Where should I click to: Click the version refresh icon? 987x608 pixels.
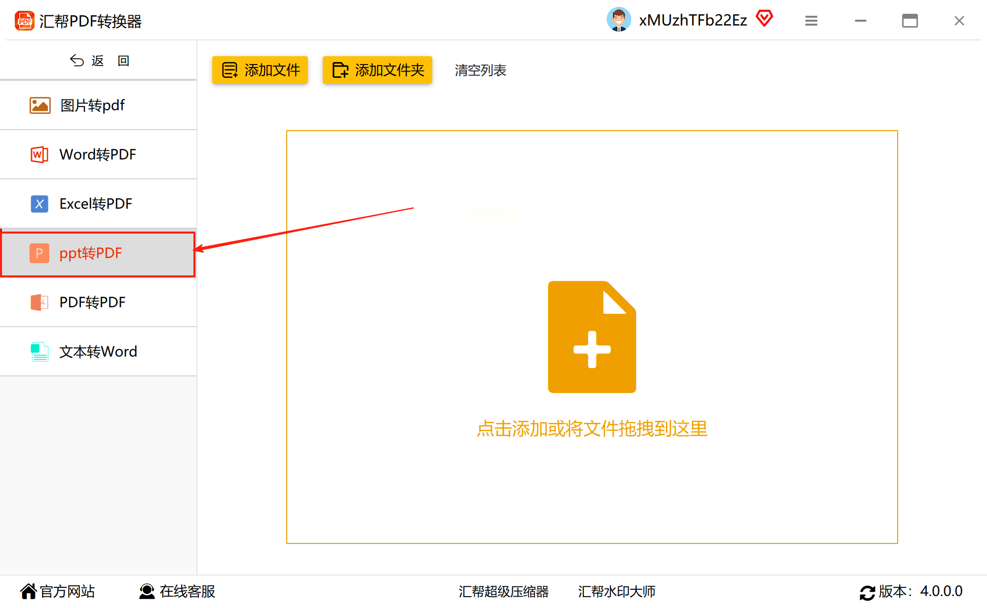tap(867, 592)
